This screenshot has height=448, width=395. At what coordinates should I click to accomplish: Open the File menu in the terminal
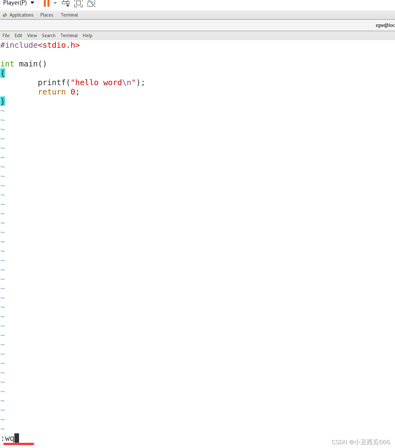pos(6,35)
